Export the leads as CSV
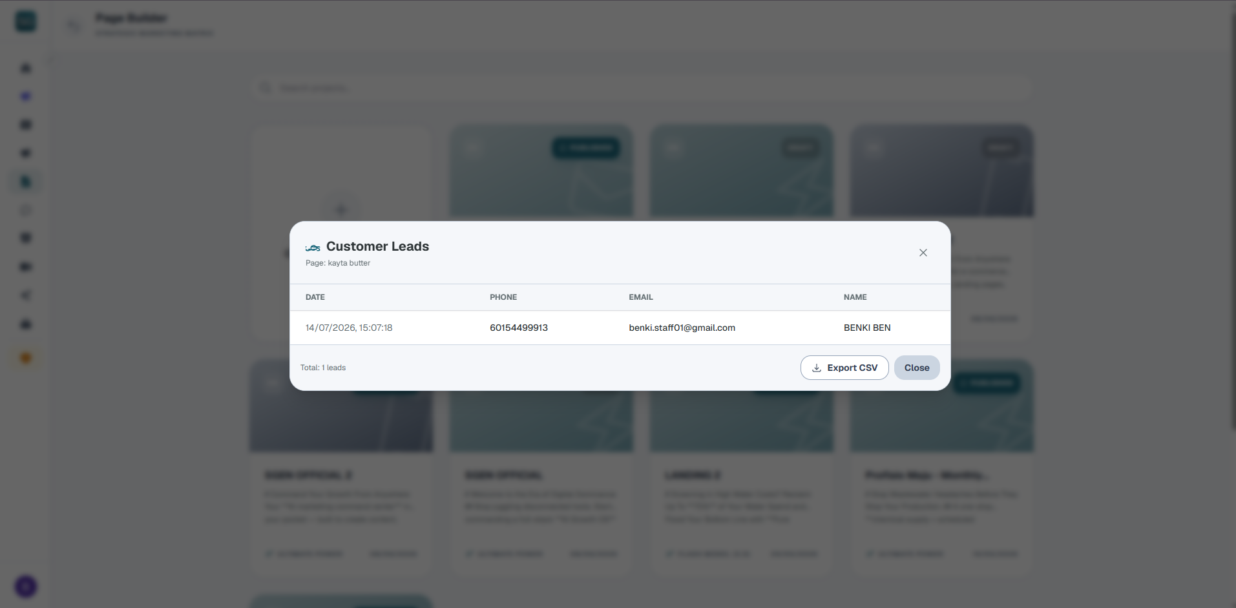 click(844, 368)
